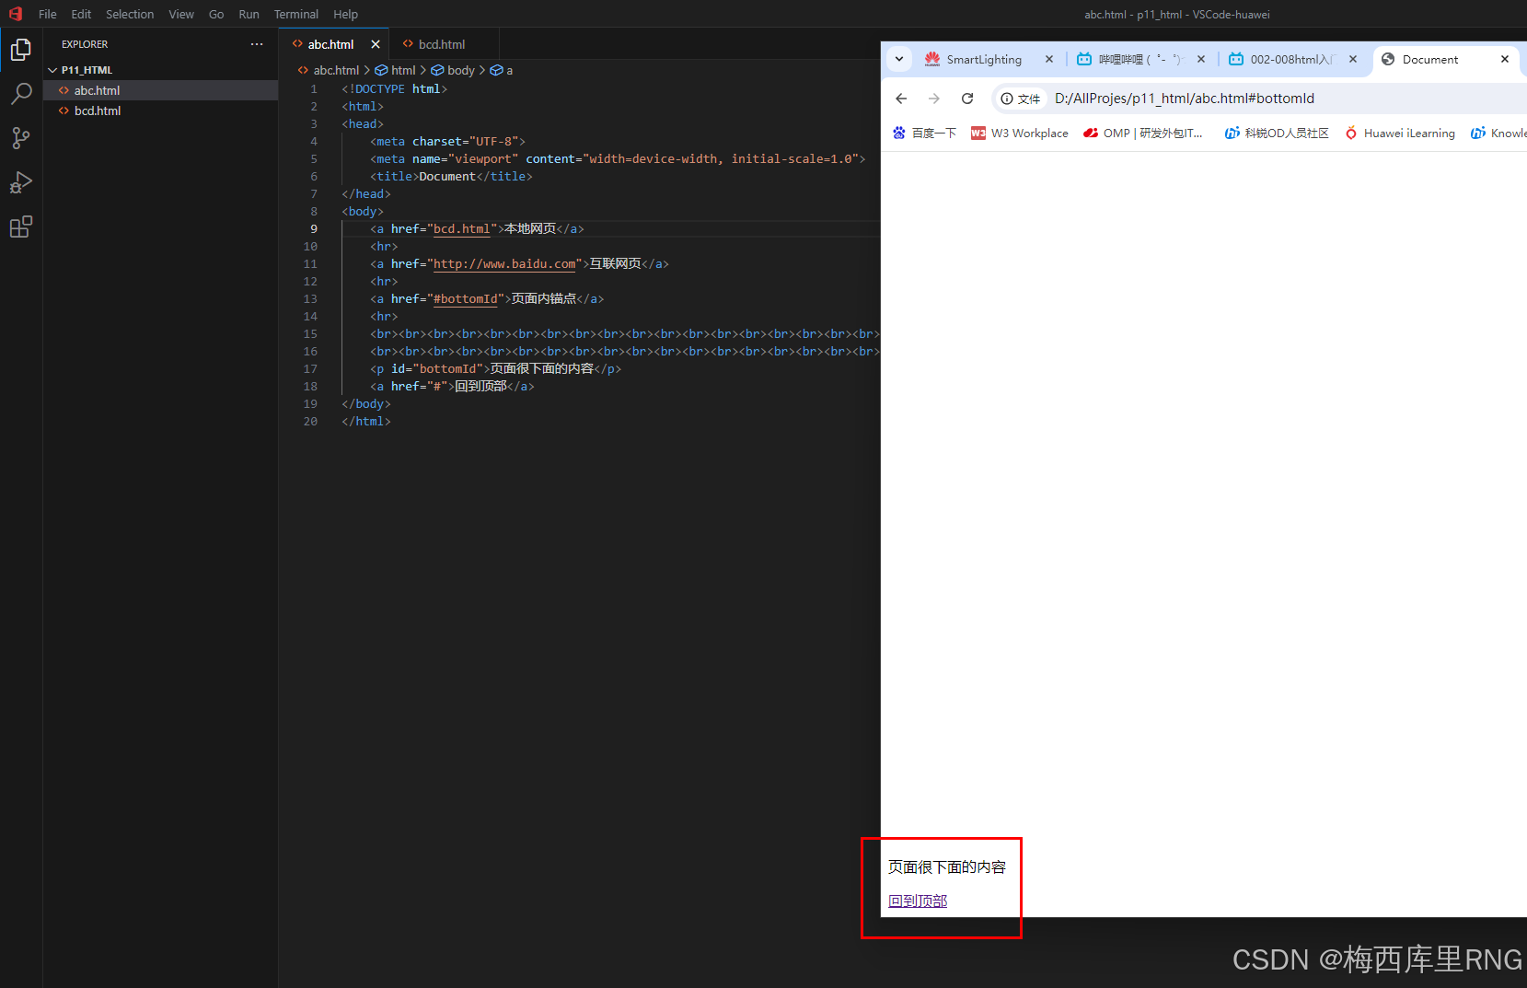Select bcd.html in the explorer tree
Viewport: 1527px width, 988px height.
click(x=160, y=110)
